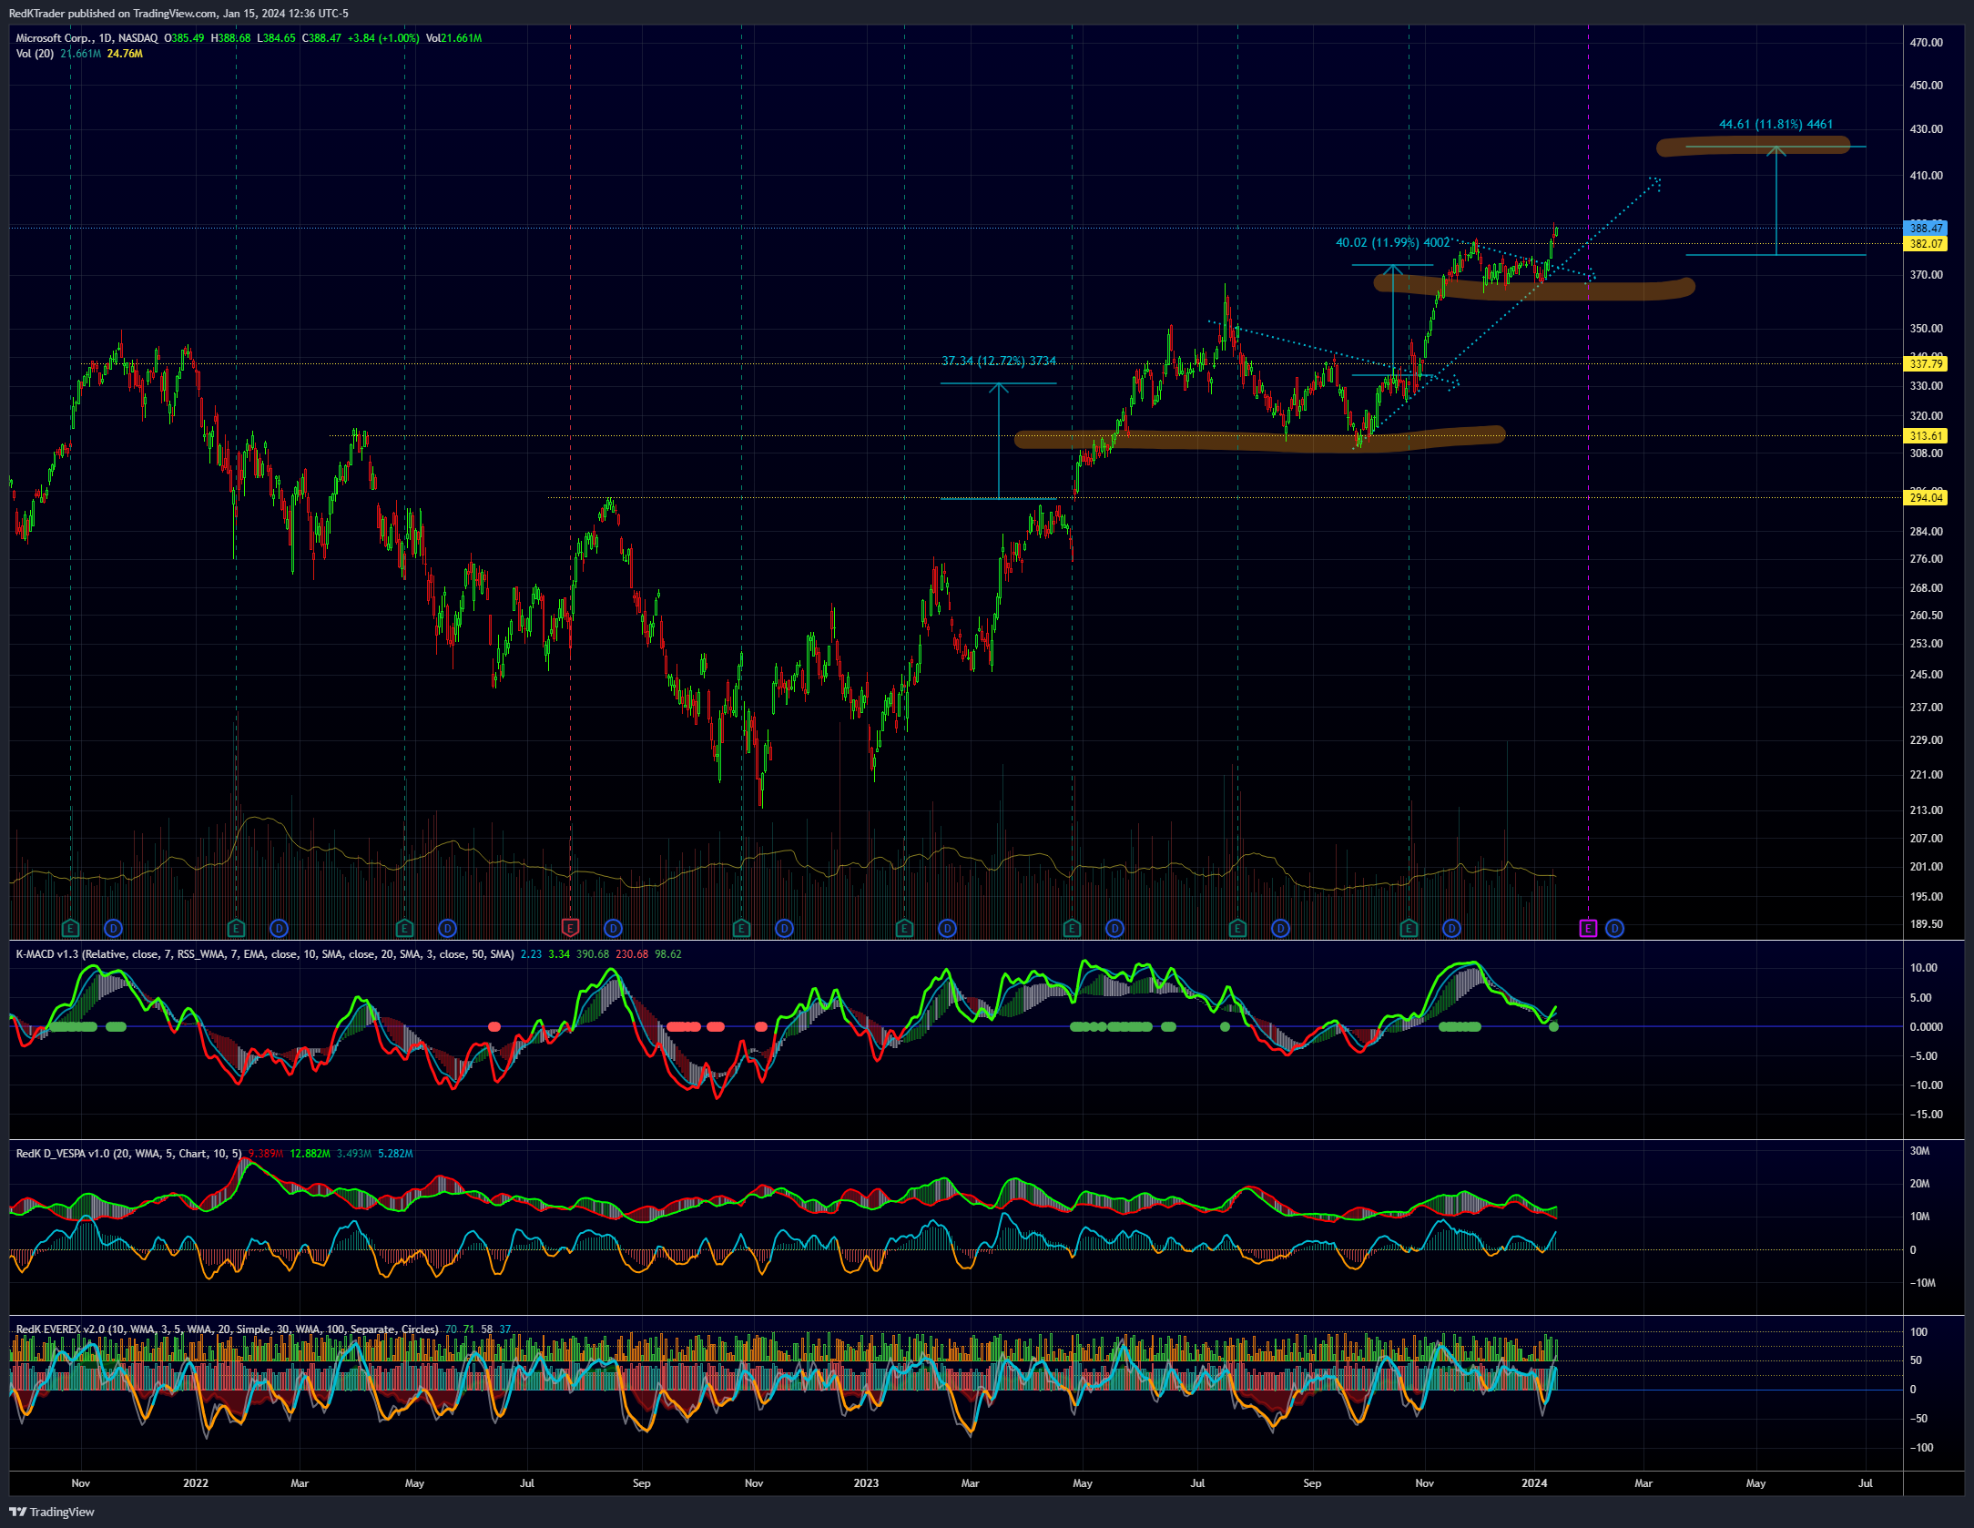Click the blue 388.47 current price label

pos(1926,228)
